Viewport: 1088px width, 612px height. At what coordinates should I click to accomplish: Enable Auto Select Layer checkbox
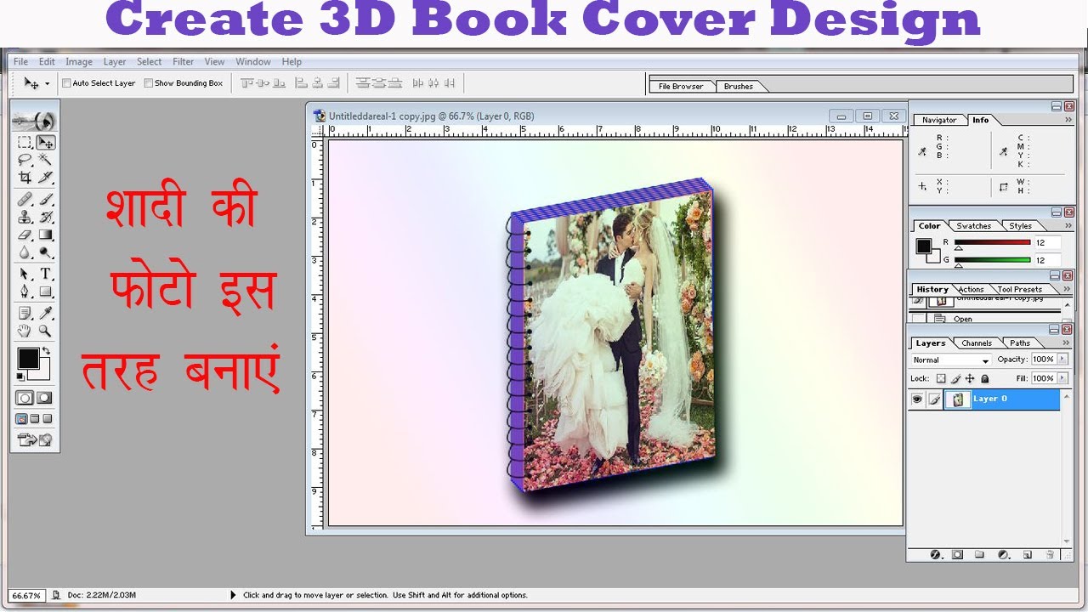(x=67, y=83)
